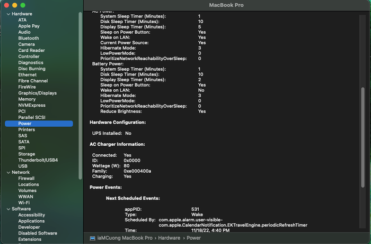Open Graphics/Displays in the sidebar
This screenshot has height=244, width=371.
click(x=38, y=93)
